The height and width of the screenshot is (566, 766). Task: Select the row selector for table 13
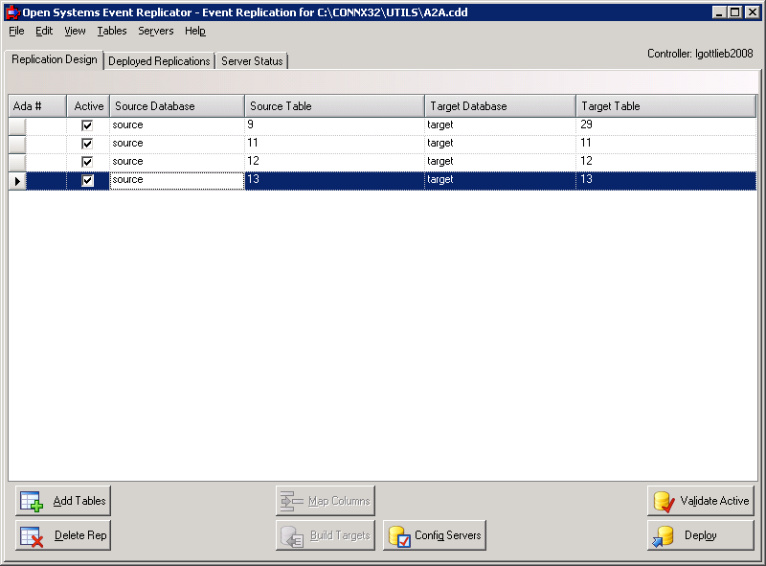[16, 179]
